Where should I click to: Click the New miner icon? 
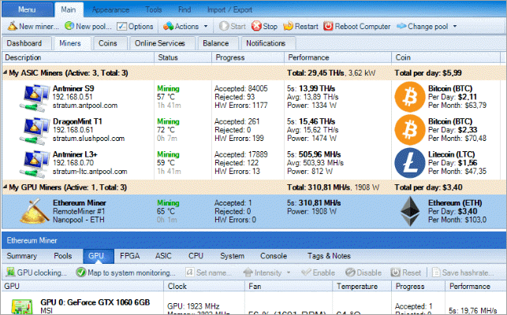pyautogui.click(x=13, y=26)
